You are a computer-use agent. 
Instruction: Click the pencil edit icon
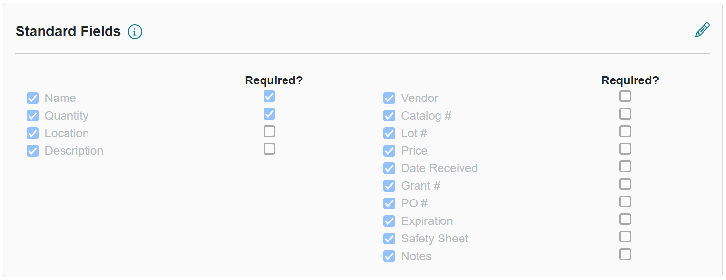pos(702,30)
